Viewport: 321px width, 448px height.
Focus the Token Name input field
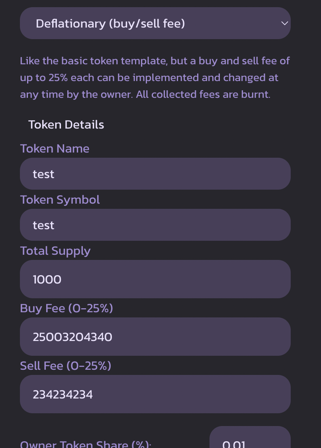pos(155,174)
